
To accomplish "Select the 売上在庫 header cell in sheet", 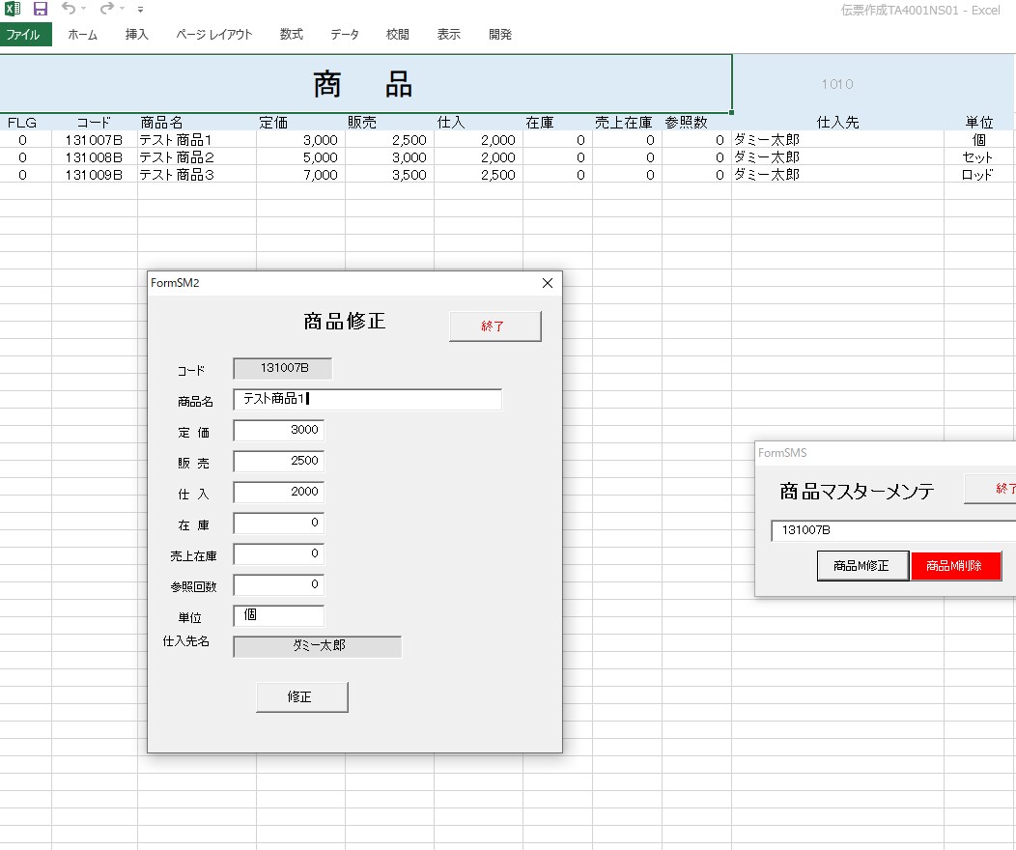I will click(627, 123).
